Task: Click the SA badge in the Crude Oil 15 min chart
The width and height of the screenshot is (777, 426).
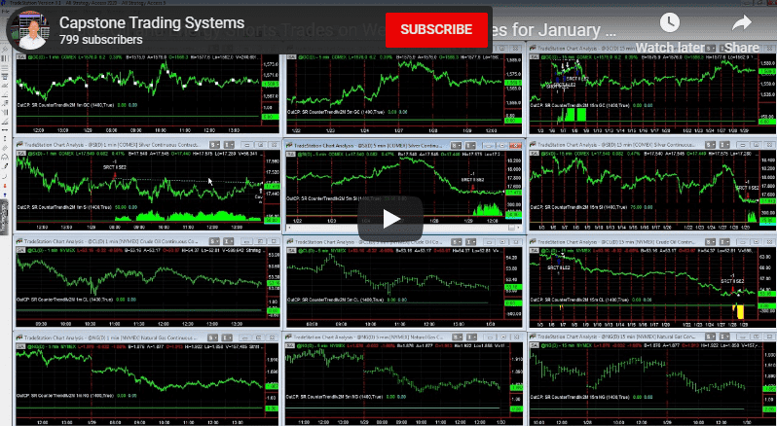Action: click(x=535, y=251)
